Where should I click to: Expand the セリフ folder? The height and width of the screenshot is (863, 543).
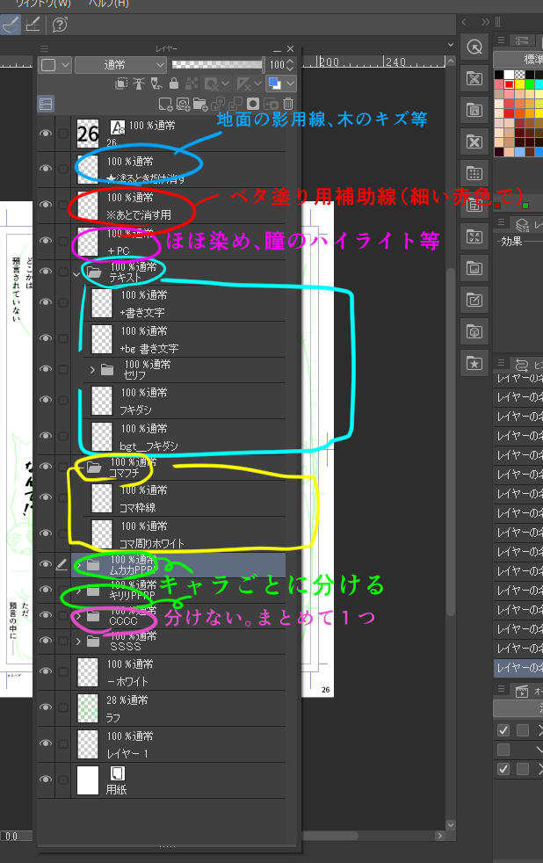(x=92, y=370)
